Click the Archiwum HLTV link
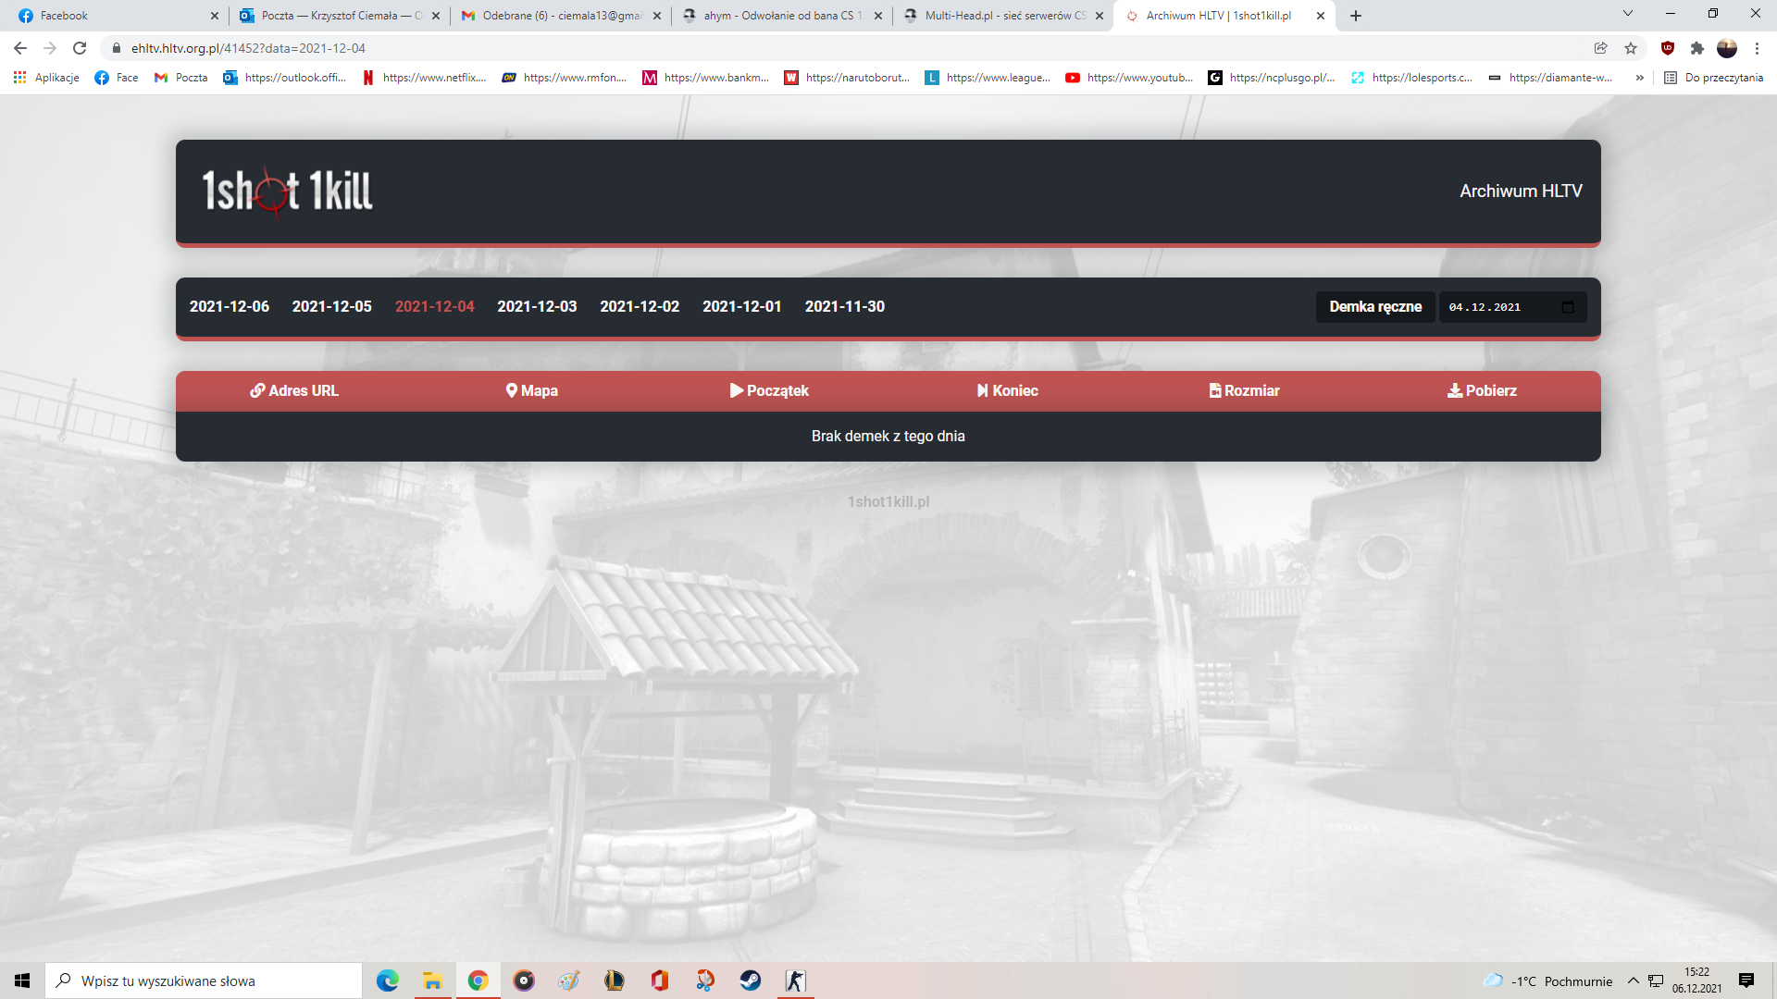Image resolution: width=1777 pixels, height=999 pixels. (x=1520, y=191)
